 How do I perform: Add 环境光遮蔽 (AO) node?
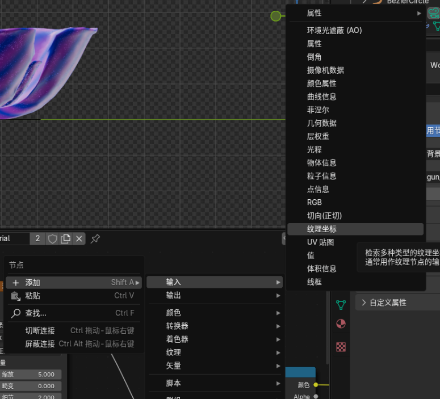point(355,30)
